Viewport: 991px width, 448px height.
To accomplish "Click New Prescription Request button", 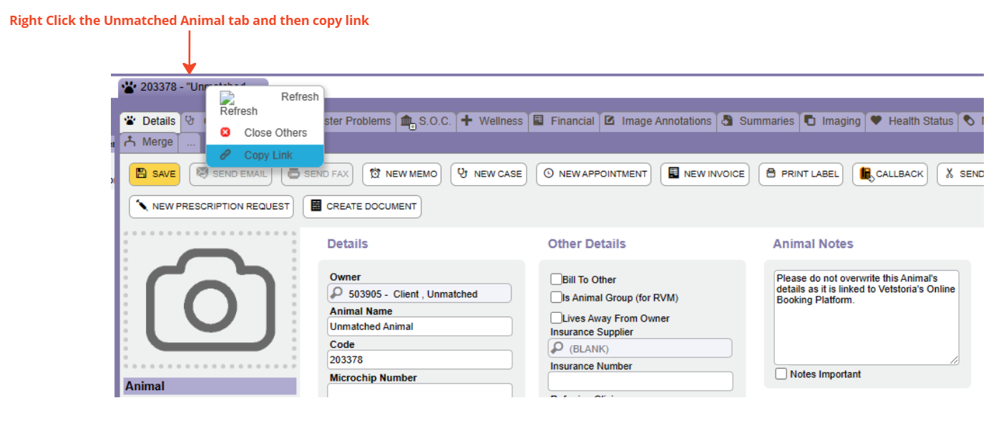I will tap(211, 206).
